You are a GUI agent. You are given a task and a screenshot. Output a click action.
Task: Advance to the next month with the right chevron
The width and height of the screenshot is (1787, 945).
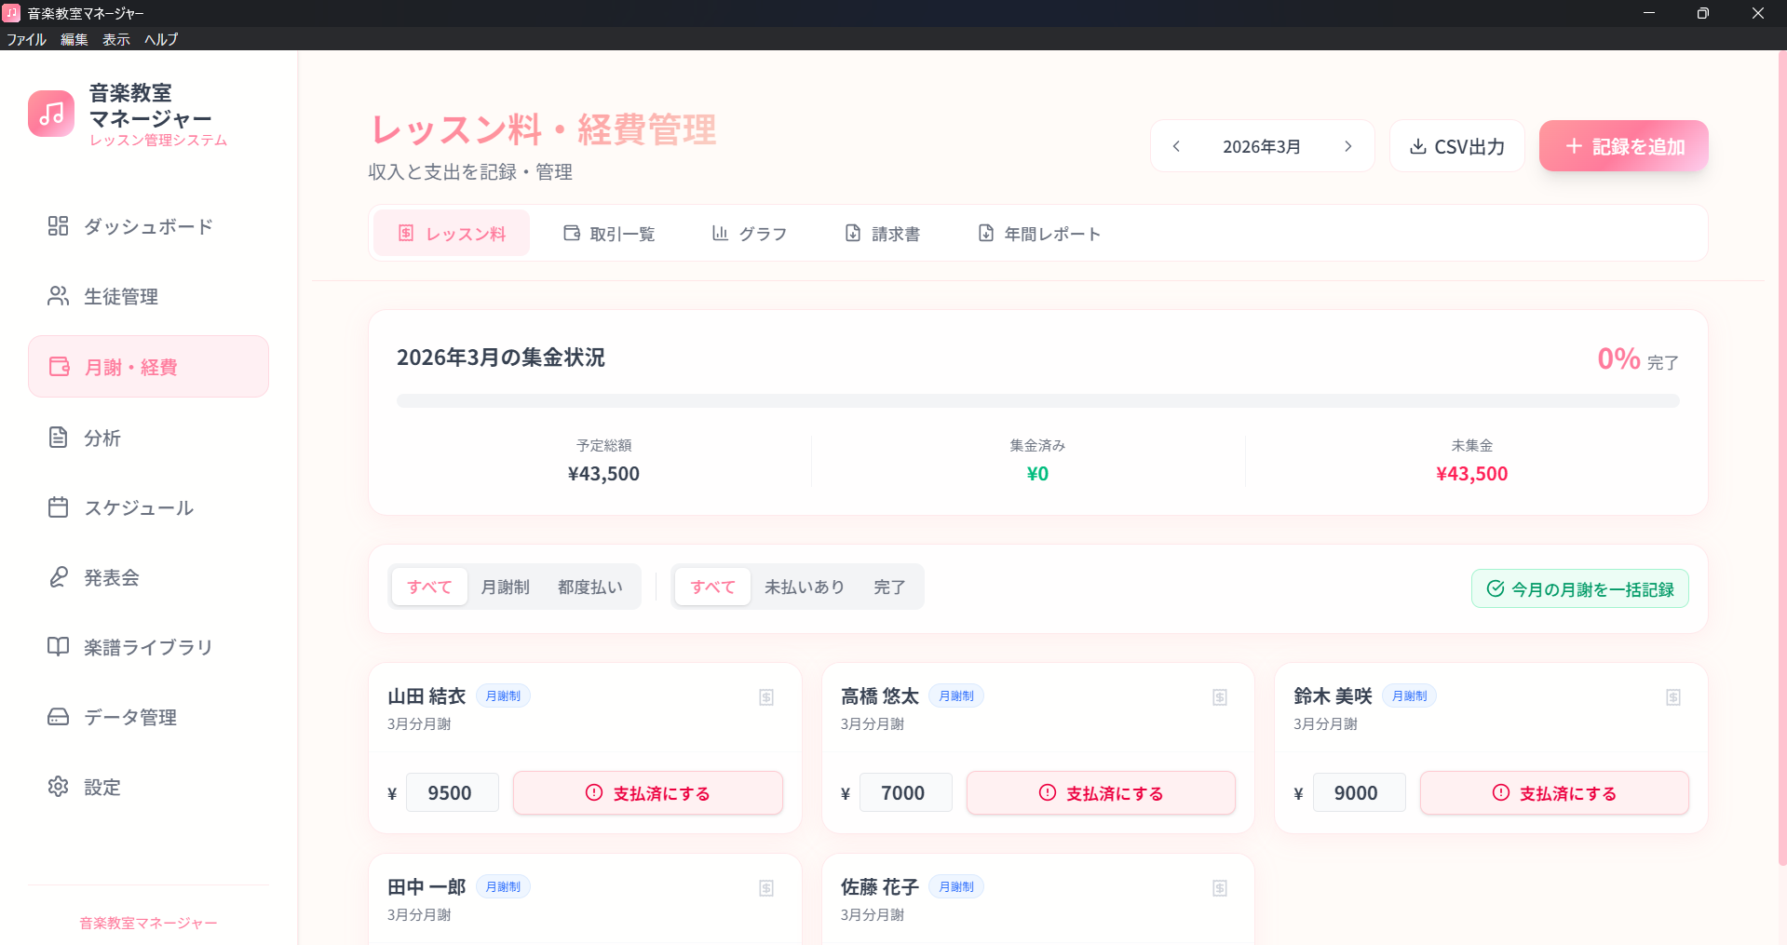tap(1347, 145)
